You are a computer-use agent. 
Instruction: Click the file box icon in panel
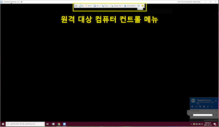point(204,107)
